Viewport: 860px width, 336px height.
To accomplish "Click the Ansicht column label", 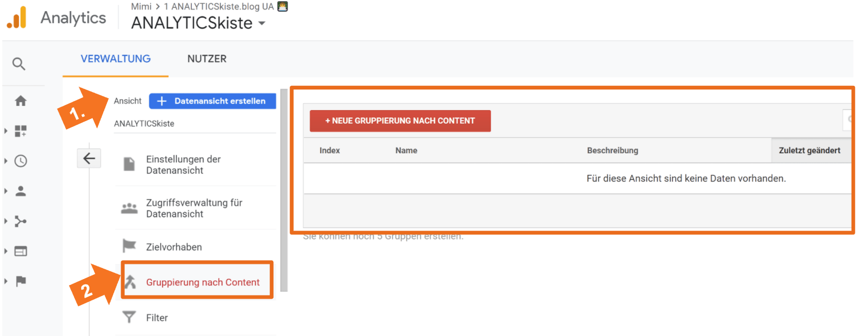I will (127, 101).
